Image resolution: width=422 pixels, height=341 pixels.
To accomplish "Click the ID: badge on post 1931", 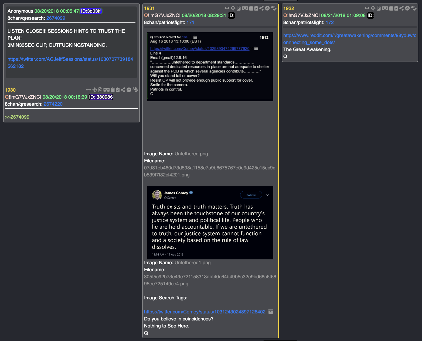I will pyautogui.click(x=232, y=15).
